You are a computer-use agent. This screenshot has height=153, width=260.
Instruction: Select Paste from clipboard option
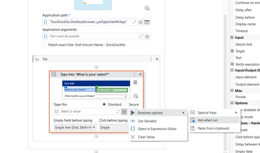[x=214, y=128]
